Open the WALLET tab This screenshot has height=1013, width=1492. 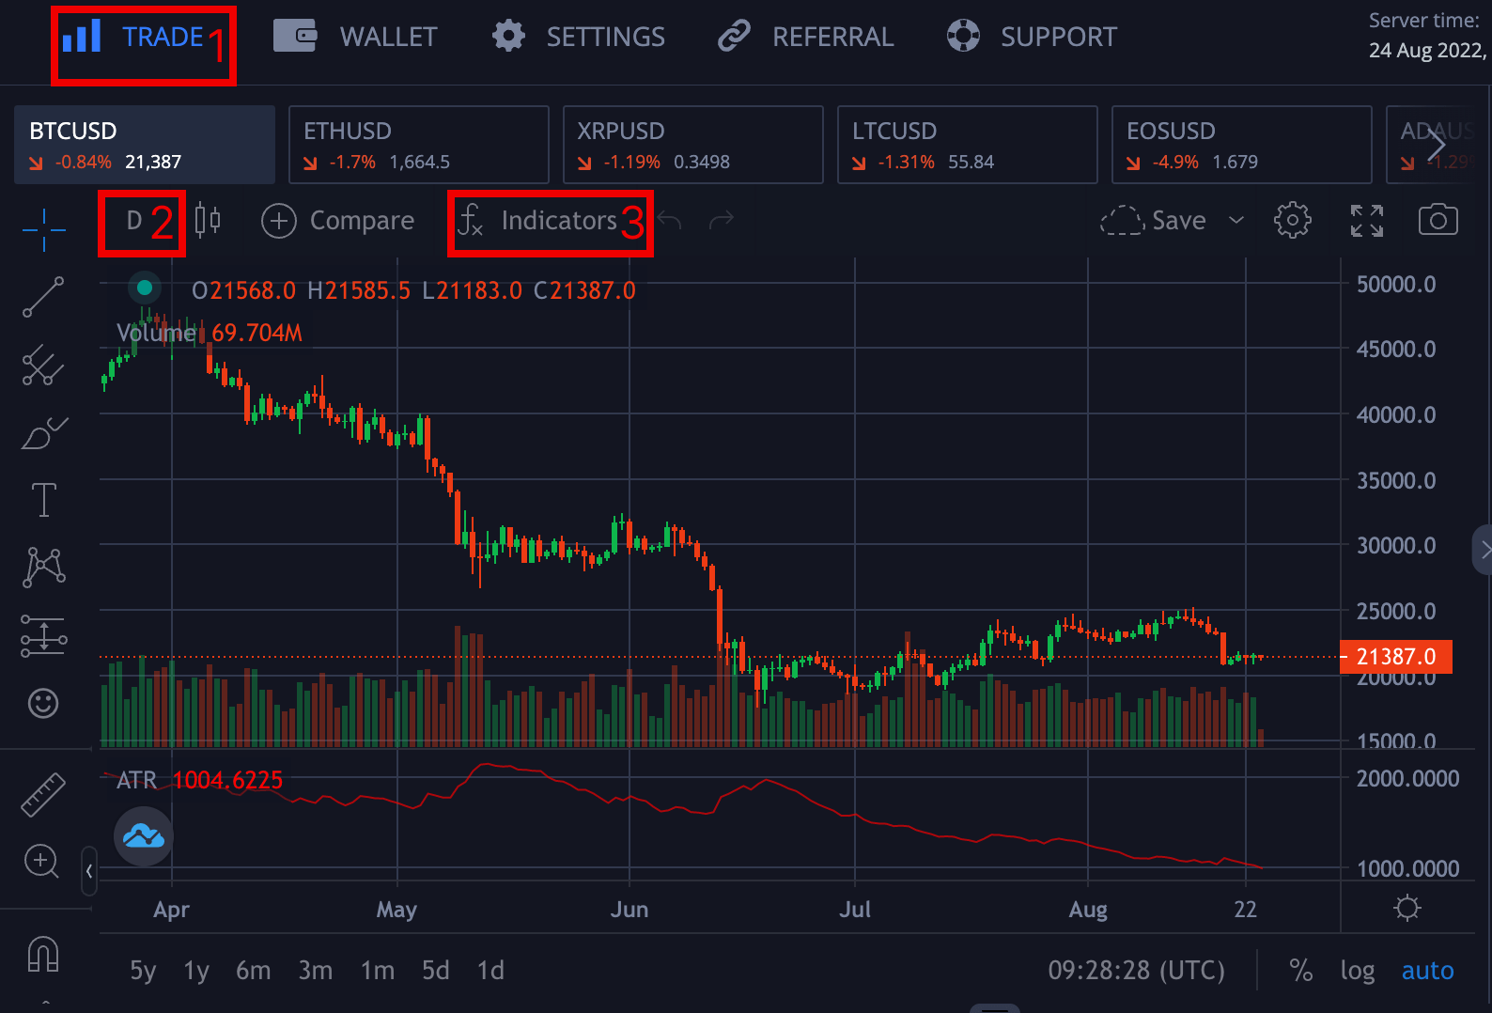pos(357,37)
